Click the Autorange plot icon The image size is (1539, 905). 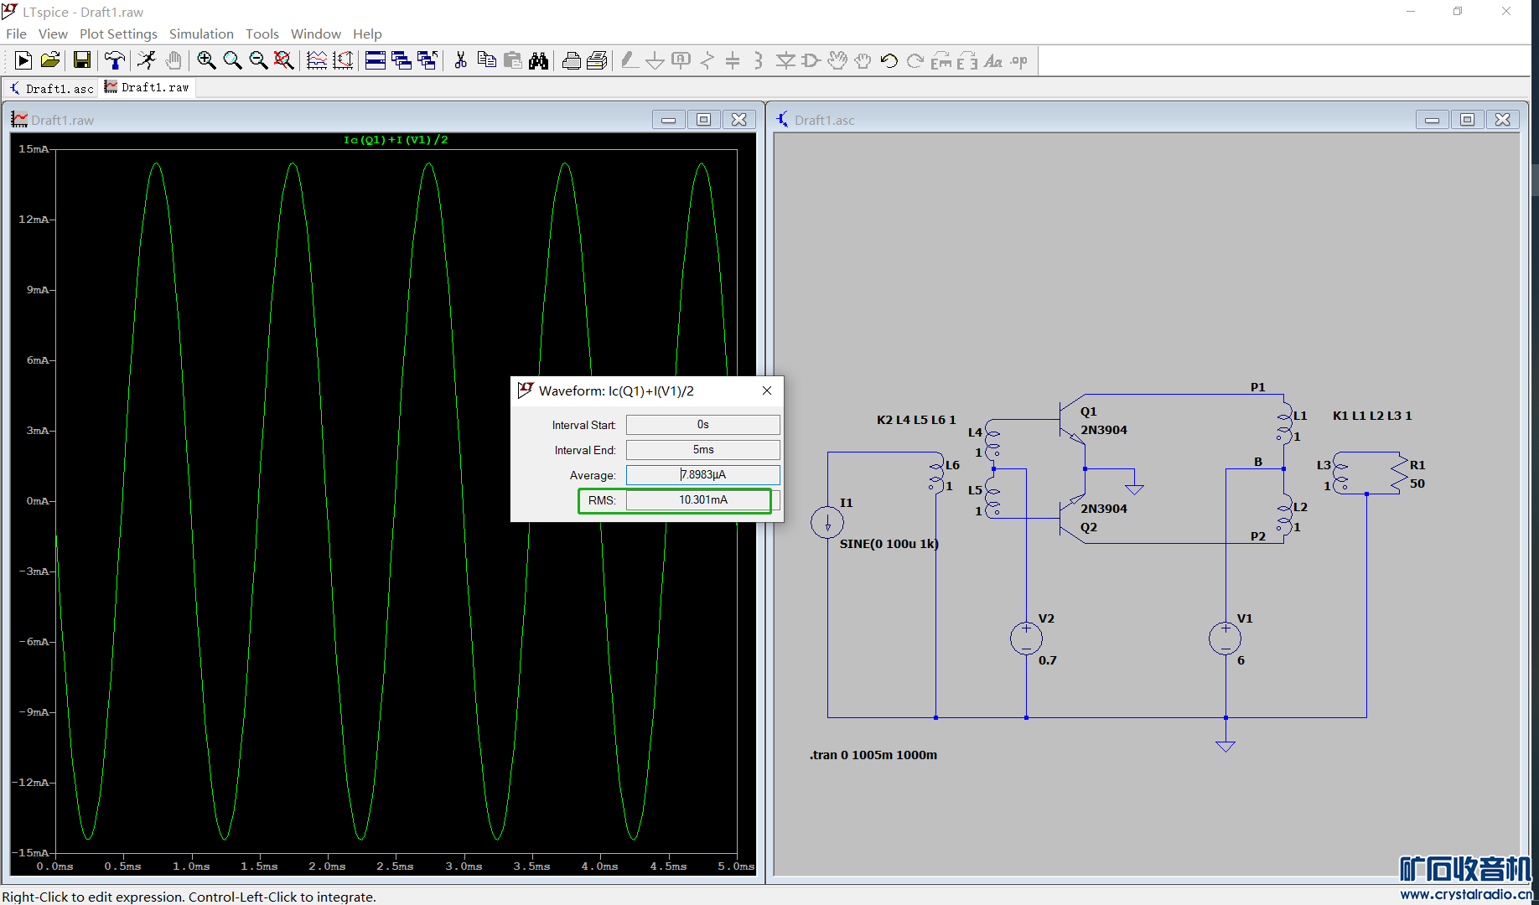(x=343, y=60)
